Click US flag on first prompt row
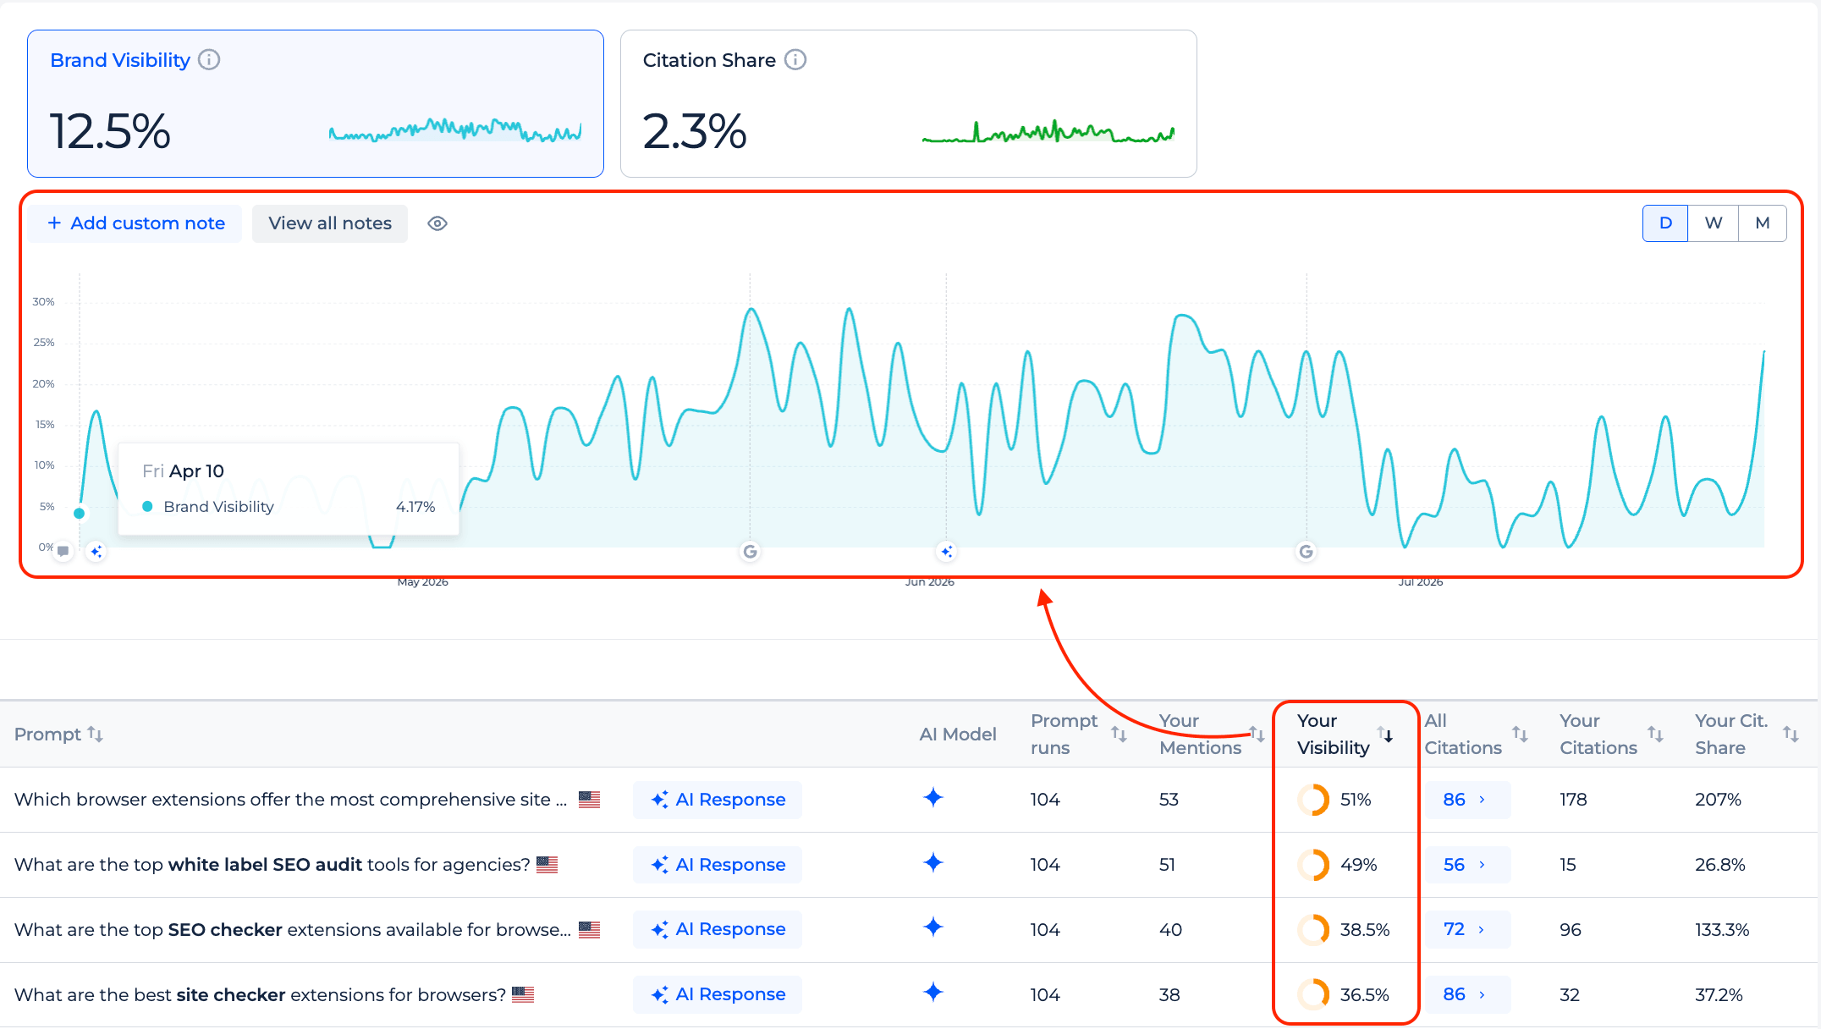1821x1029 pixels. pos(590,800)
